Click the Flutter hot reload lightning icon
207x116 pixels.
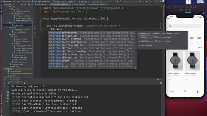(117, 1)
